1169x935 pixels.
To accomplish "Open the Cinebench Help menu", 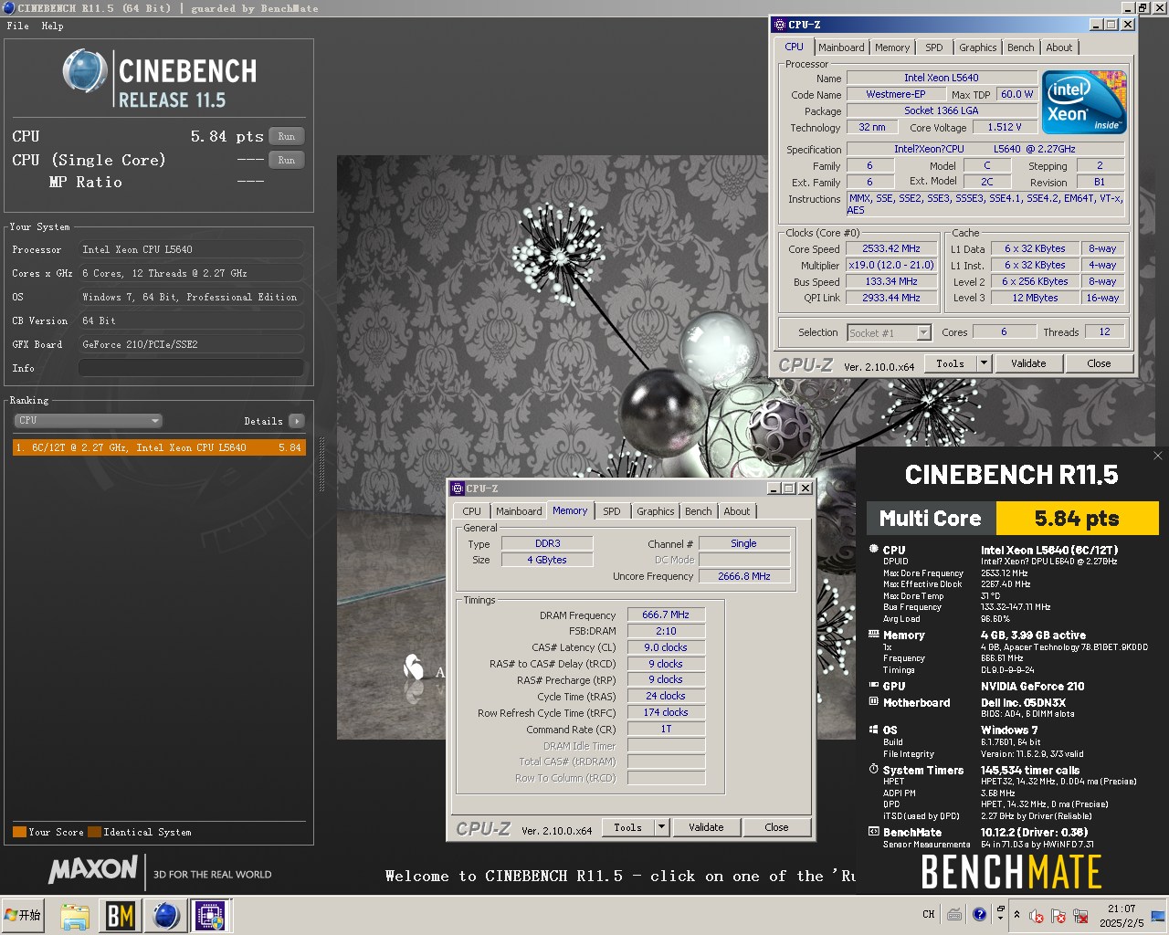I will coord(53,26).
